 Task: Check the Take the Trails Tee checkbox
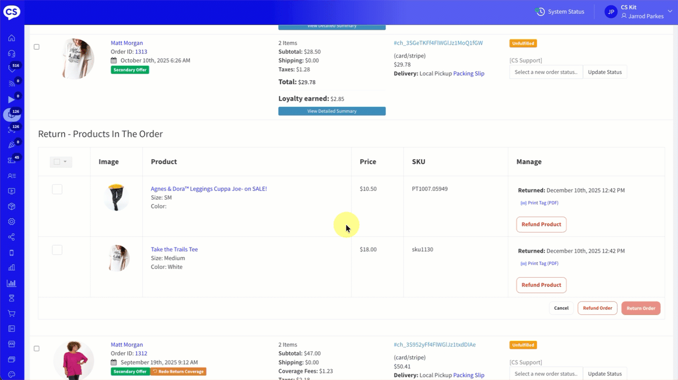(57, 250)
